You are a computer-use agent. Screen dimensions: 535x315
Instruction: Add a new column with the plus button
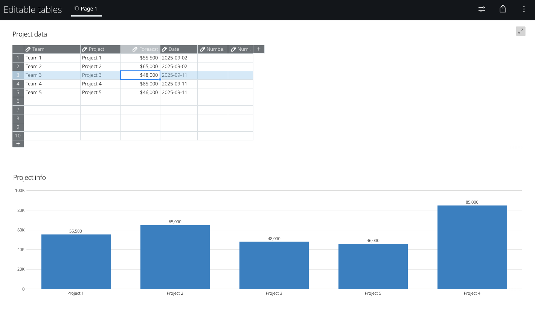tap(259, 49)
